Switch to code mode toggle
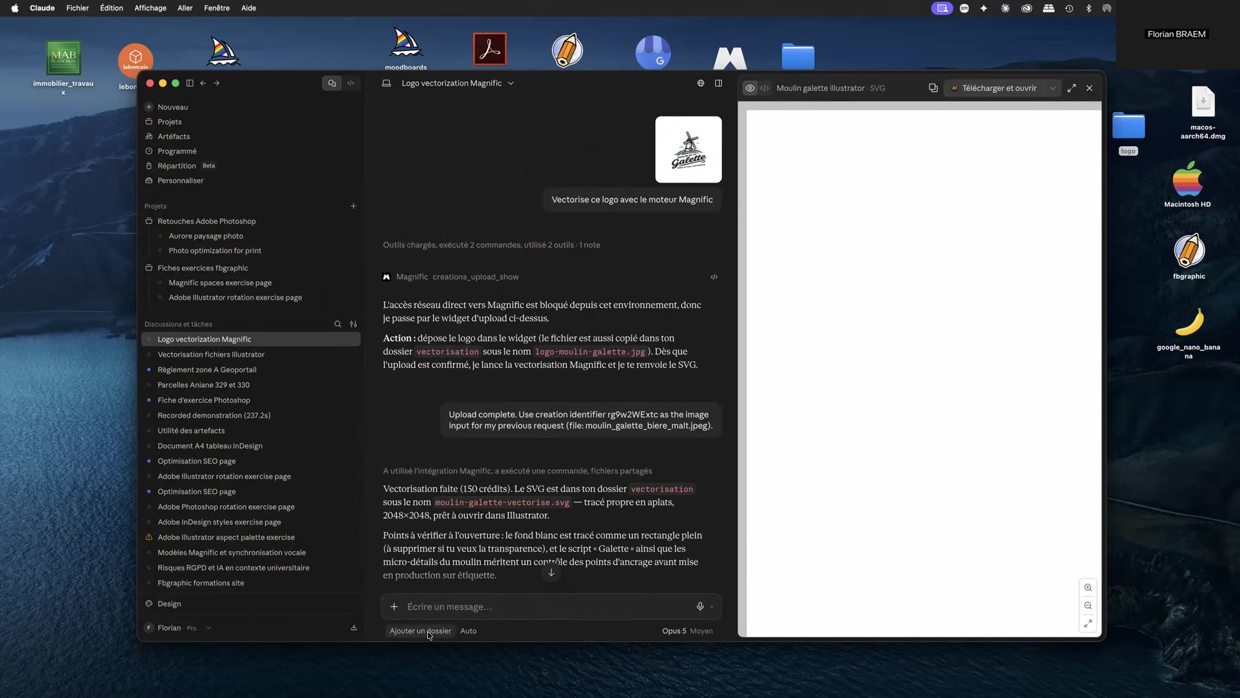 point(351,83)
